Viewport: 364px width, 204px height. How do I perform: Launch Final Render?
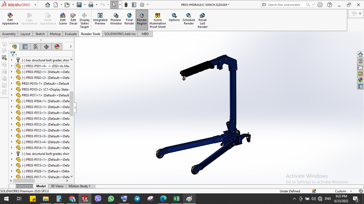click(x=129, y=19)
